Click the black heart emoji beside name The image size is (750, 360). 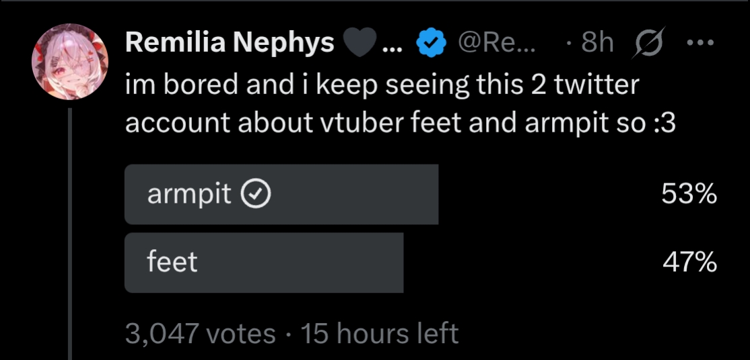click(x=360, y=44)
